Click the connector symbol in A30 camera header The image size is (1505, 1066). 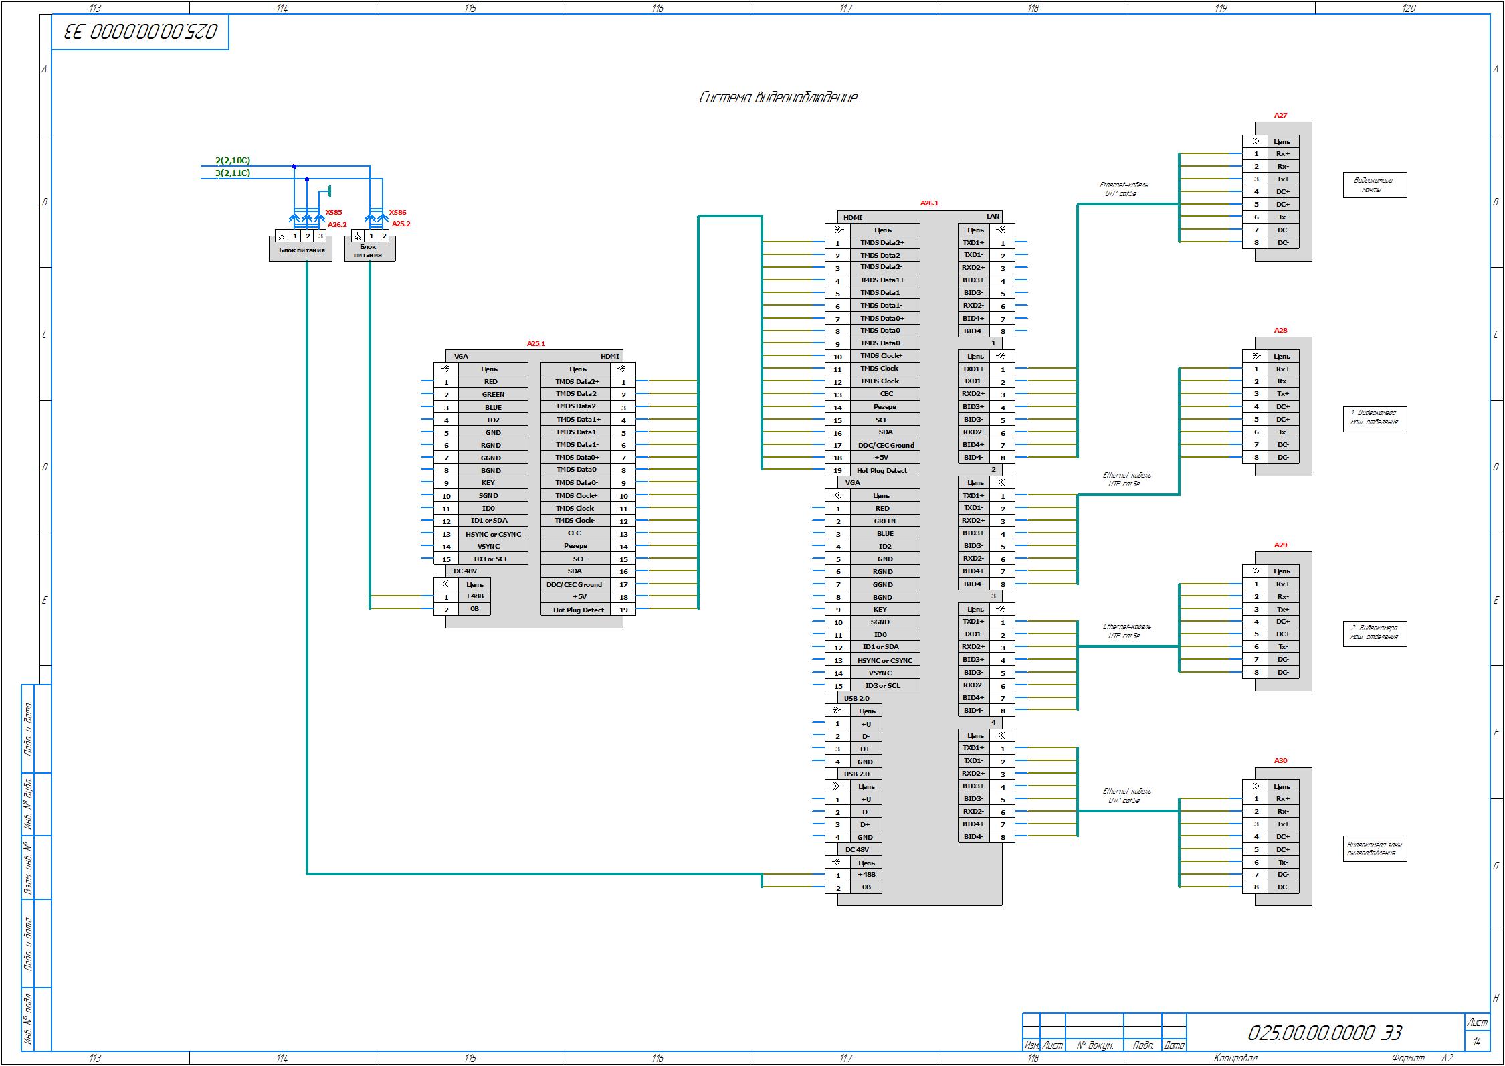(1256, 786)
